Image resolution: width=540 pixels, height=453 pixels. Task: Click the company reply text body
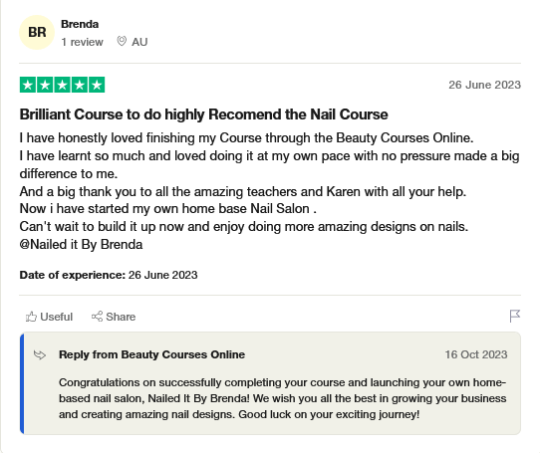(x=282, y=398)
